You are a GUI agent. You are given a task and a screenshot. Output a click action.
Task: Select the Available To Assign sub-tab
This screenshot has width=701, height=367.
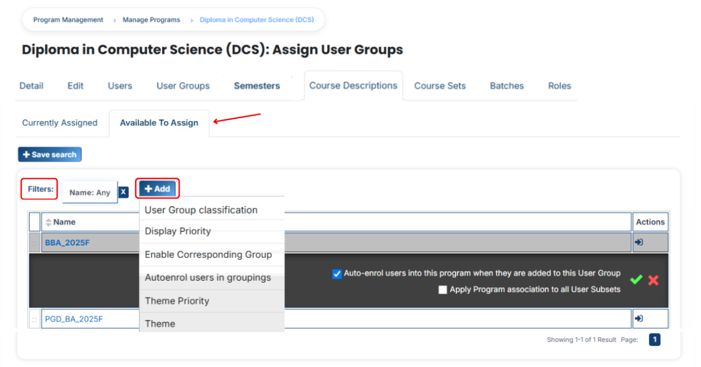pyautogui.click(x=159, y=123)
